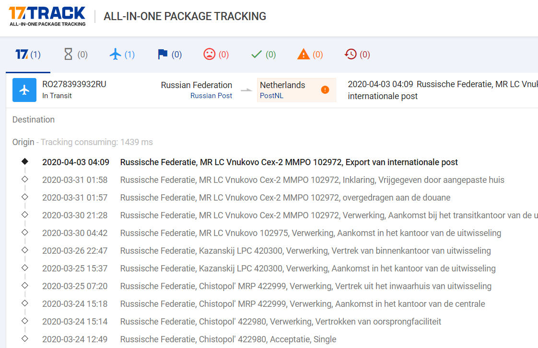Viewport: 538px width, 348px height.
Task: Click the diamond marker for 2020-03-31 01:57
Action: (x=25, y=197)
